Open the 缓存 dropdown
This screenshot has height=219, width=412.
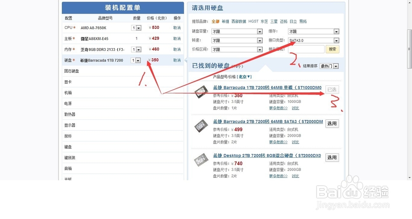pyautogui.click(x=314, y=32)
